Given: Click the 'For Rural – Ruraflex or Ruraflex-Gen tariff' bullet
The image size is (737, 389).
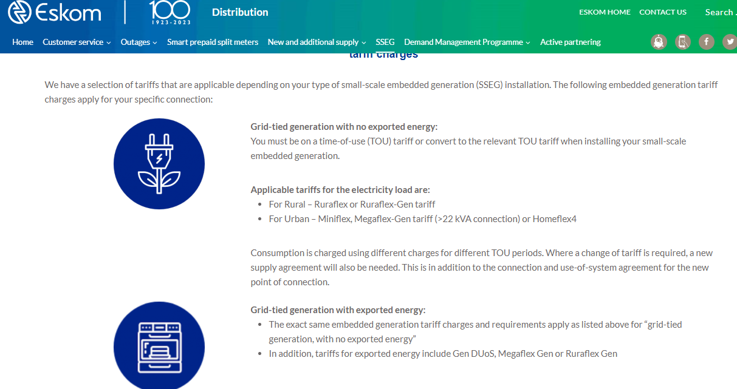Looking at the screenshot, I should pos(352,205).
